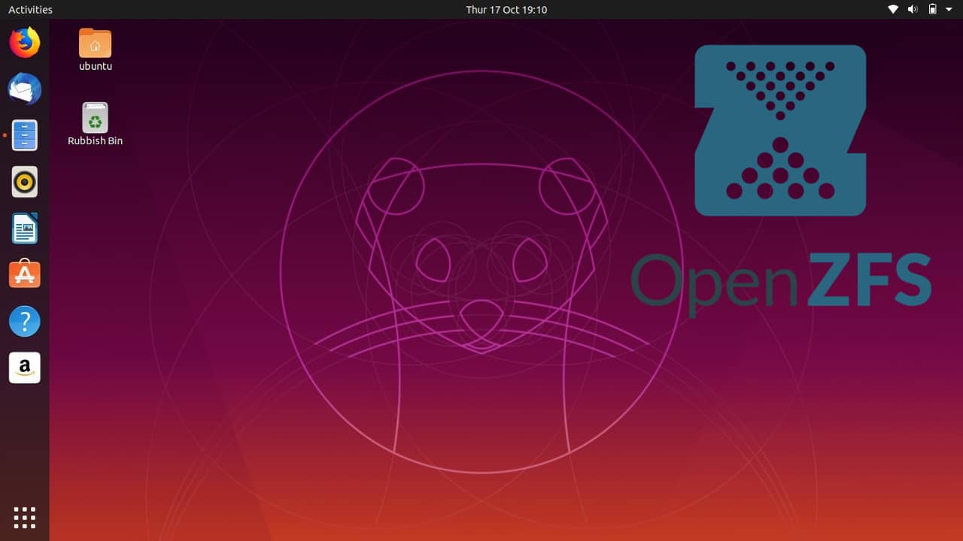Open the Activities overview

[30, 10]
